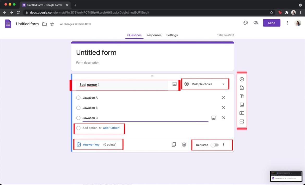Select the Jawaban A radio button
This screenshot has height=185, width=305.
point(78,97)
